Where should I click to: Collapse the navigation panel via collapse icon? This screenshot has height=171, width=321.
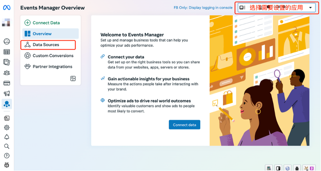tap(73, 79)
